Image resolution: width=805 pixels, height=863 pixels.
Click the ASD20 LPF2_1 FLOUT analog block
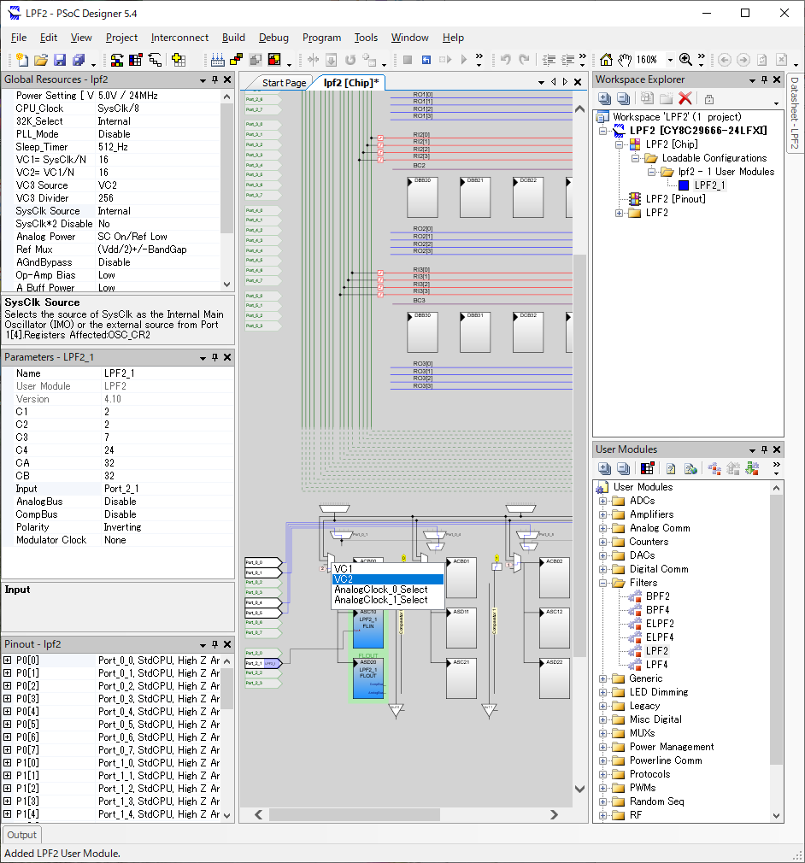click(x=367, y=678)
